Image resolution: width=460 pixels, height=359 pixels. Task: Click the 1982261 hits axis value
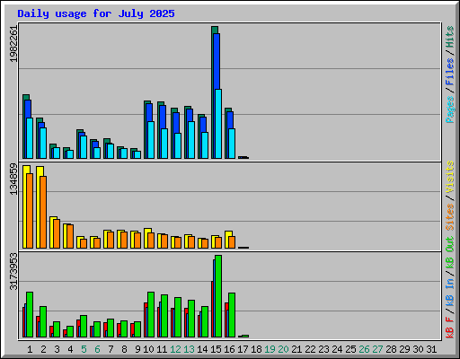(x=13, y=44)
